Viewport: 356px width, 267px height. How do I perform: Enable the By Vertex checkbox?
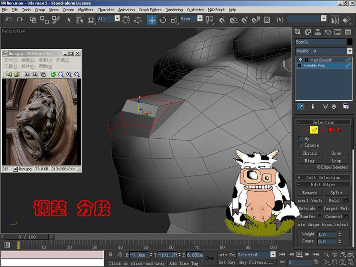[x=301, y=138]
